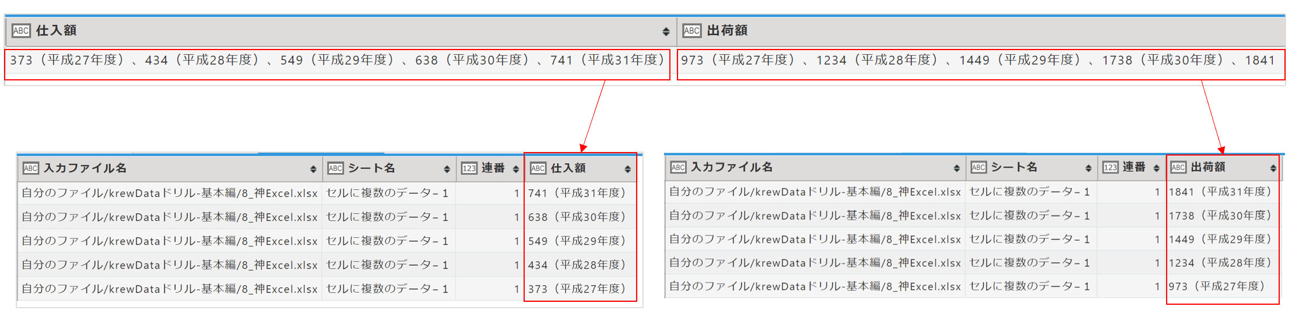Click sheet name cell in the 741（平成31年度） row
This screenshot has width=1292, height=324.
pos(388,193)
